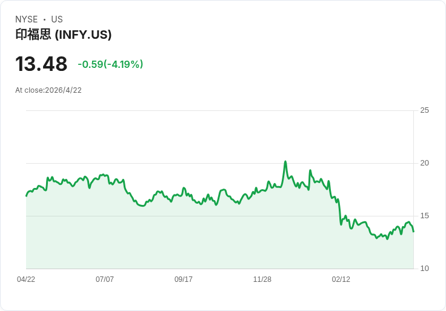The height and width of the screenshot is (311, 446).
Task: Click the leftmost start of the price line
Action: [26, 196]
